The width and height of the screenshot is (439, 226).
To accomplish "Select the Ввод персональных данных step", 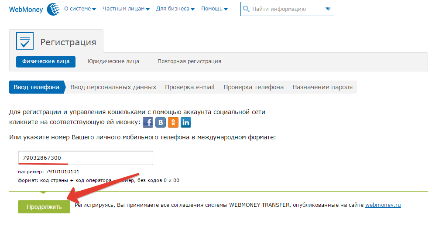I will pos(113,87).
